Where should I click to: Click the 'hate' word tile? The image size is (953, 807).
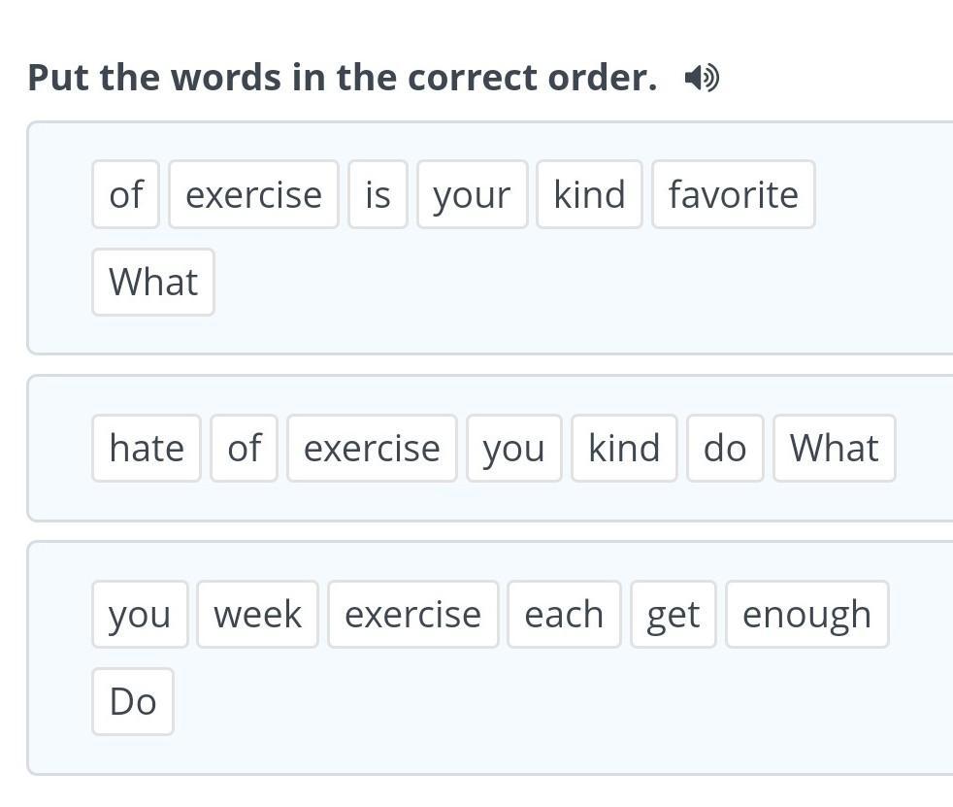click(x=147, y=449)
